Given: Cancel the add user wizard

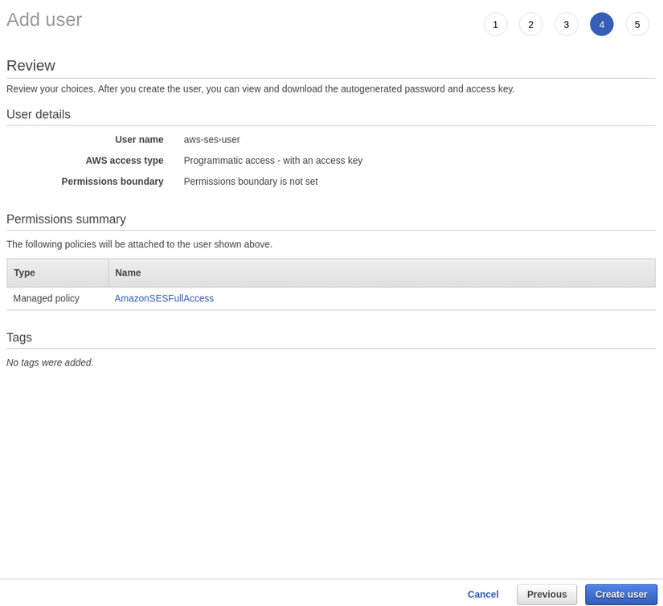Looking at the screenshot, I should point(483,595).
